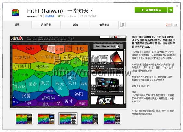This screenshot has height=132, width=183.
Task: Click the 胡锦涛 keyword tile
Action: point(48,98)
